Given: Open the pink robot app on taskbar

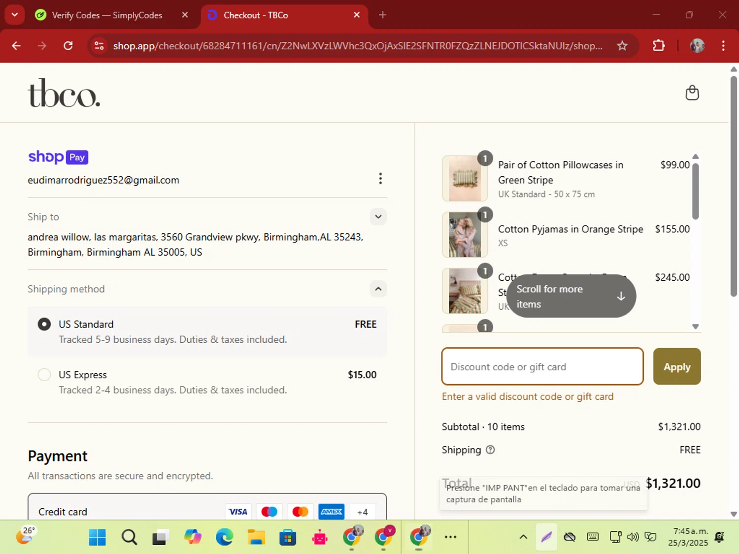Looking at the screenshot, I should coord(320,537).
